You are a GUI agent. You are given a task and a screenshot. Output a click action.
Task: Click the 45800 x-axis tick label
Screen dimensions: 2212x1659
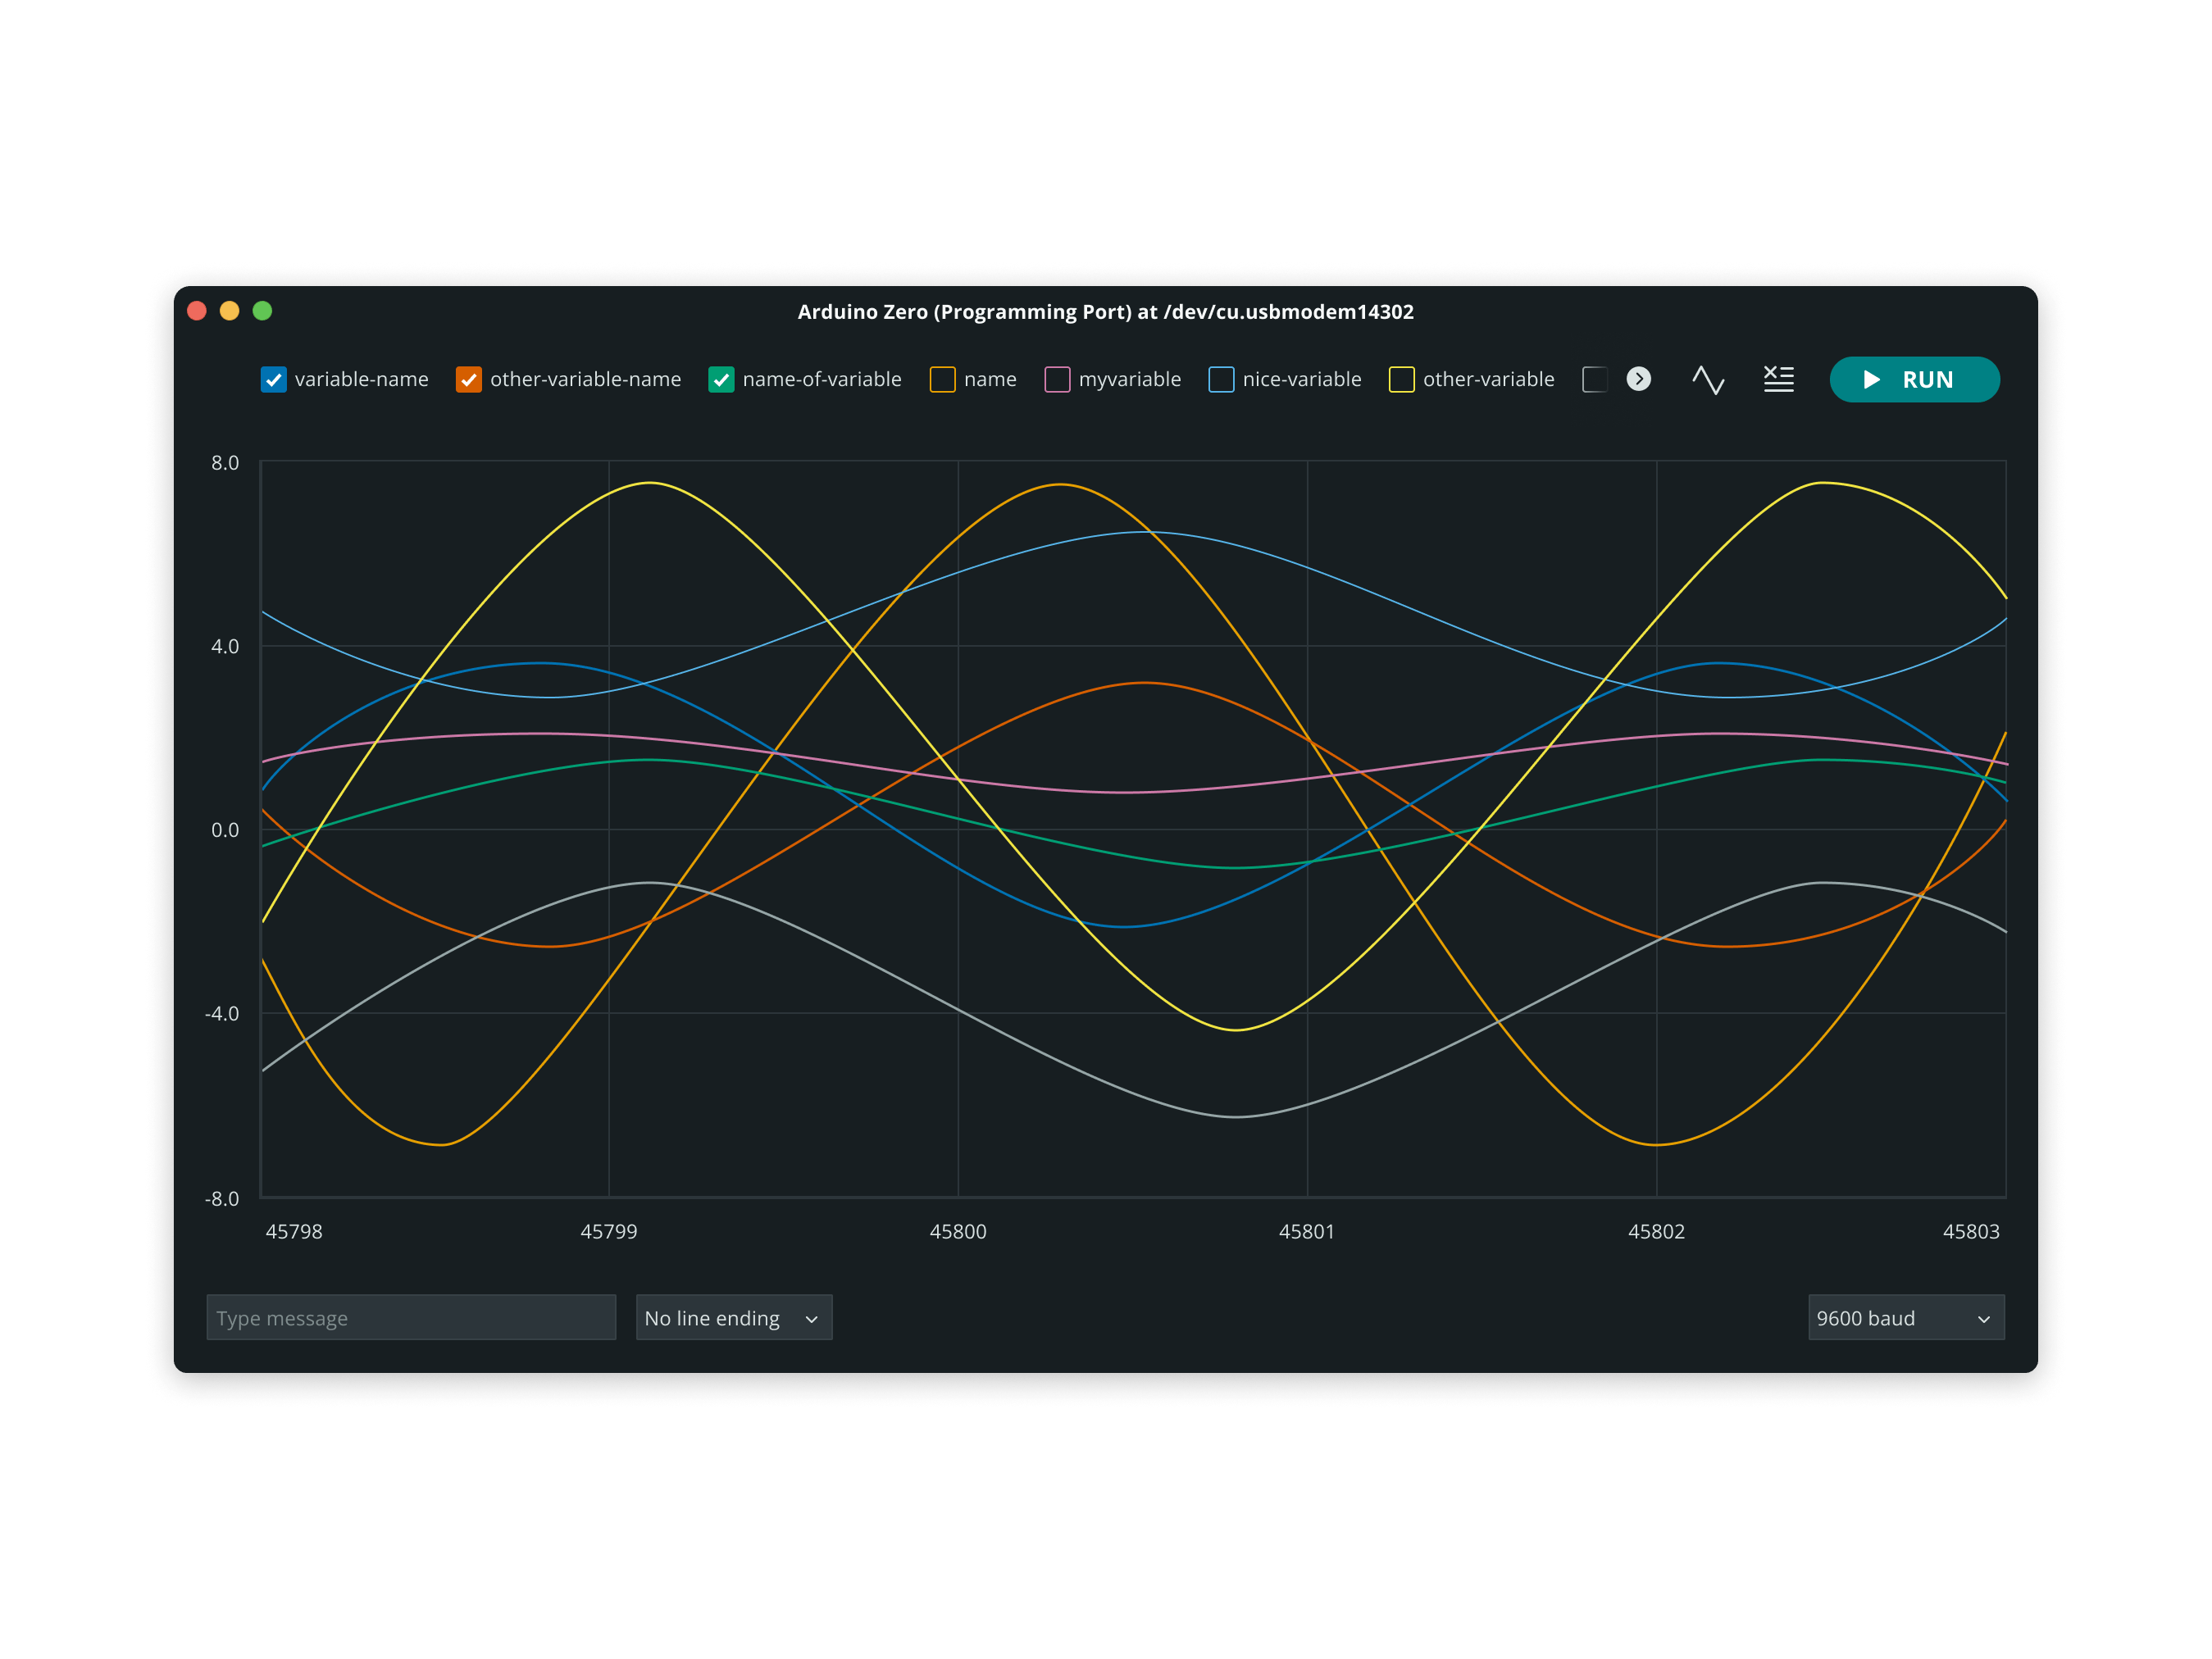(x=957, y=1232)
